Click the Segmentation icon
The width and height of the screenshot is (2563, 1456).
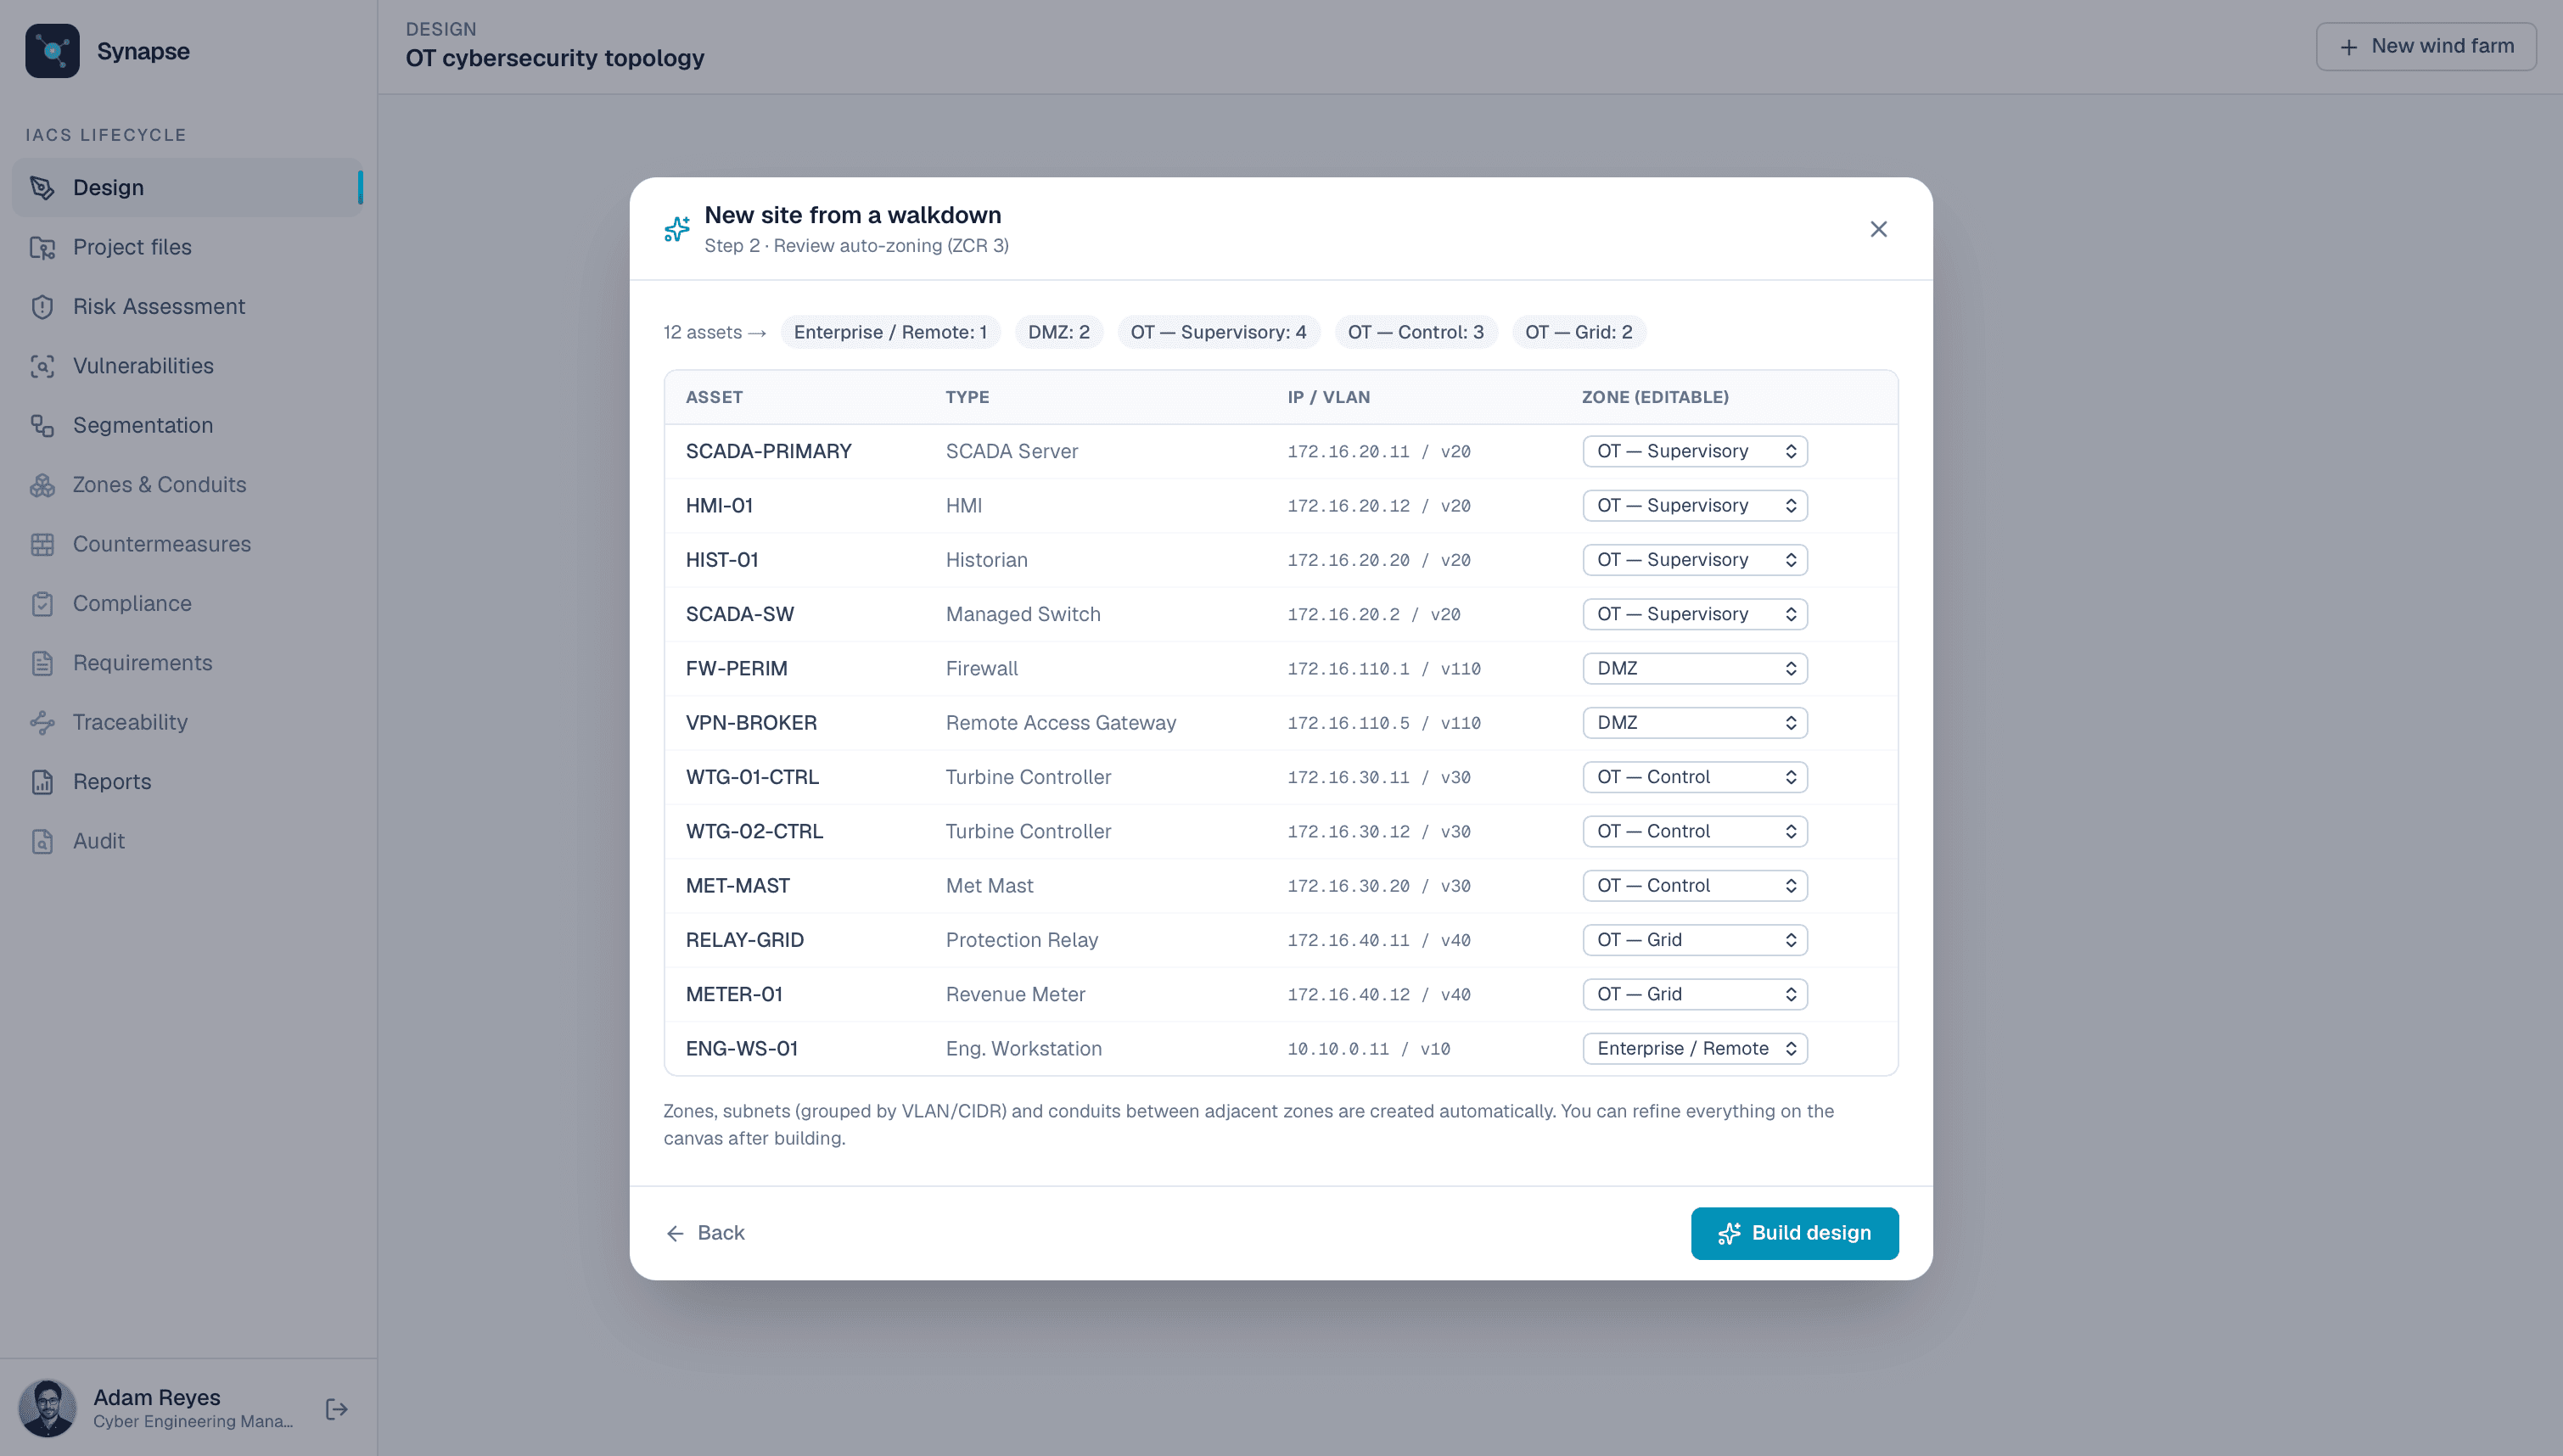click(x=42, y=425)
